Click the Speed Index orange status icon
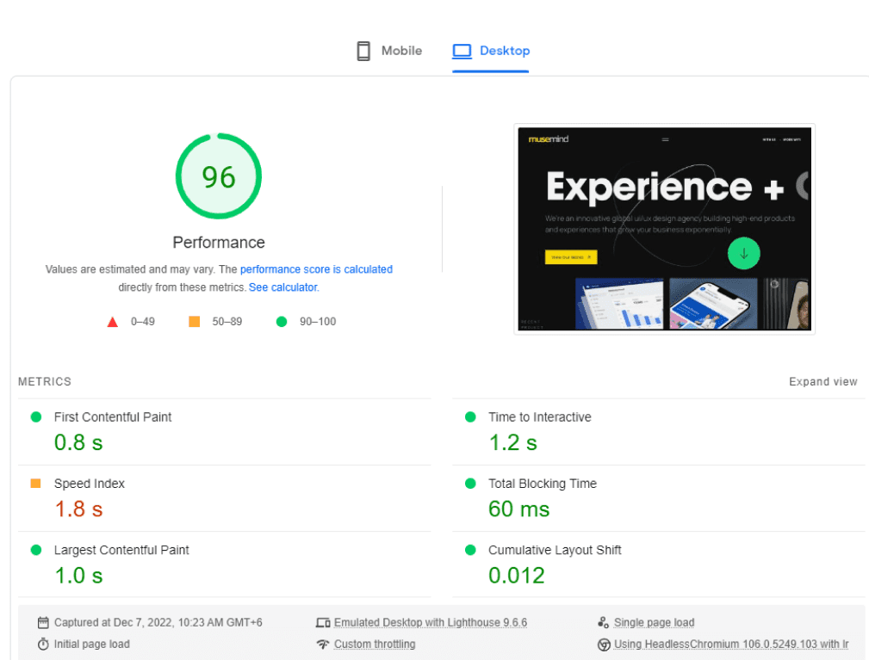The width and height of the screenshot is (869, 660). 35,484
